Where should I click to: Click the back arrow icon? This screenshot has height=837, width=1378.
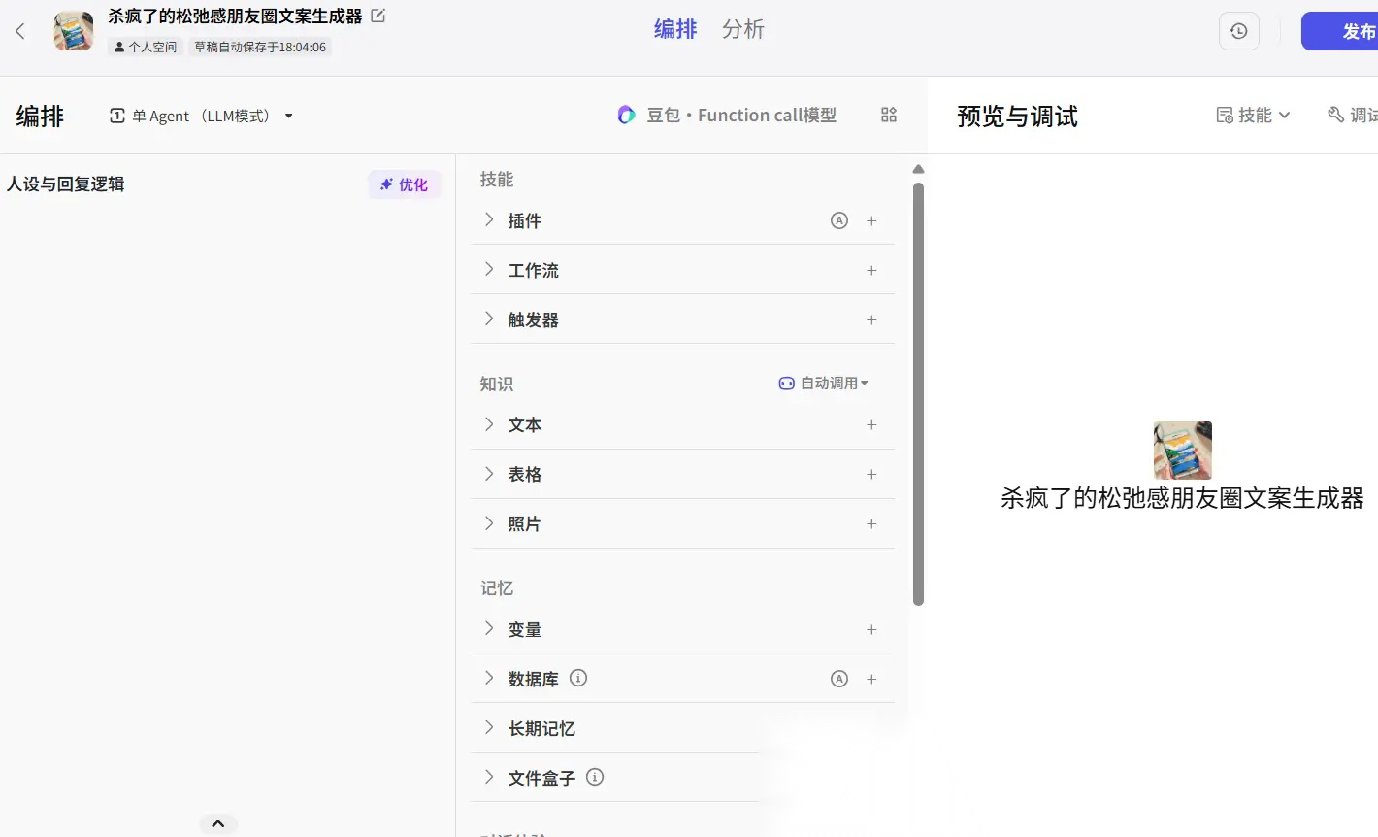point(20,31)
